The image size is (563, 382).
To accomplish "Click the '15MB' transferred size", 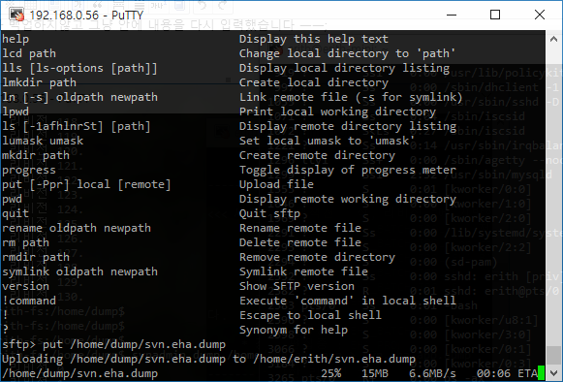I will tap(375, 373).
